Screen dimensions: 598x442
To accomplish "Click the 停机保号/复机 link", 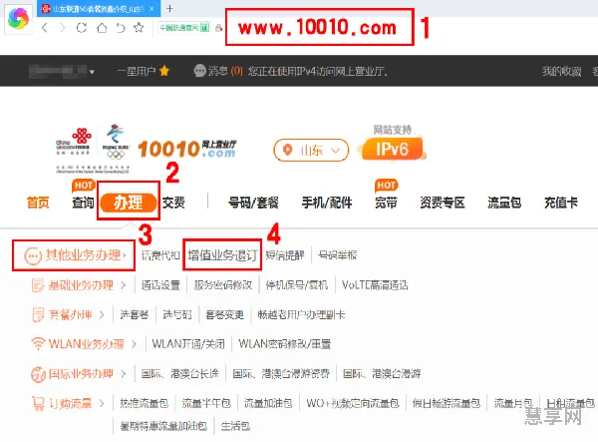I will pyautogui.click(x=297, y=285).
